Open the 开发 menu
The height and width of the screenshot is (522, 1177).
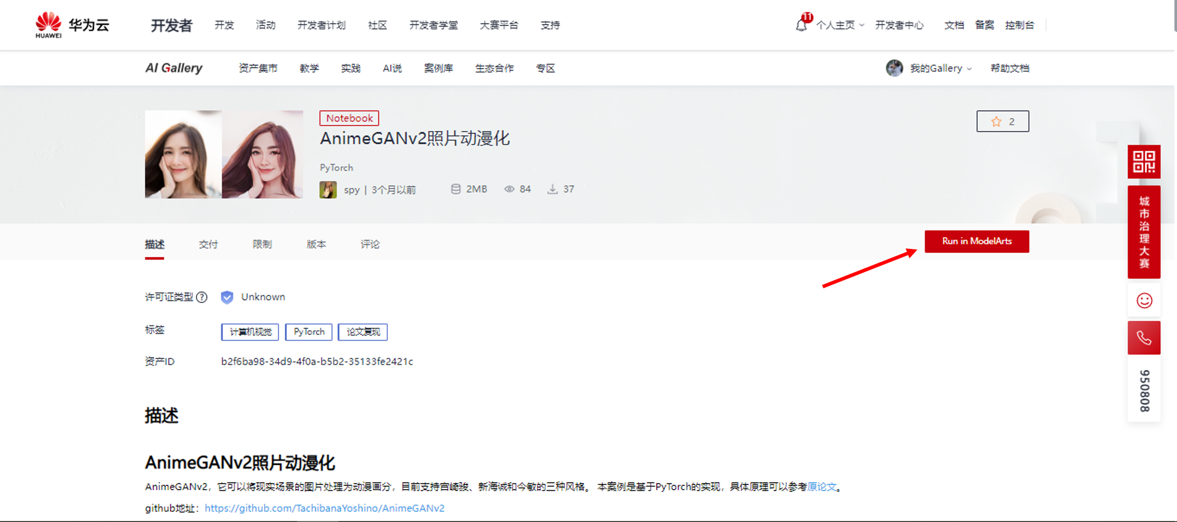[x=224, y=25]
